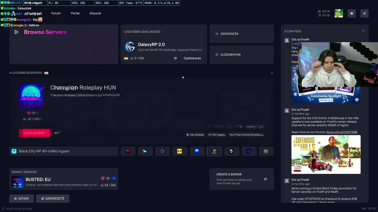Favorite Champion Roleplay HUN with the heart
Viewport: 378px width, 212px height.
(56, 133)
